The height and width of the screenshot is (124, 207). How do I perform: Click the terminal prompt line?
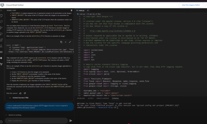click(x=98, y=108)
